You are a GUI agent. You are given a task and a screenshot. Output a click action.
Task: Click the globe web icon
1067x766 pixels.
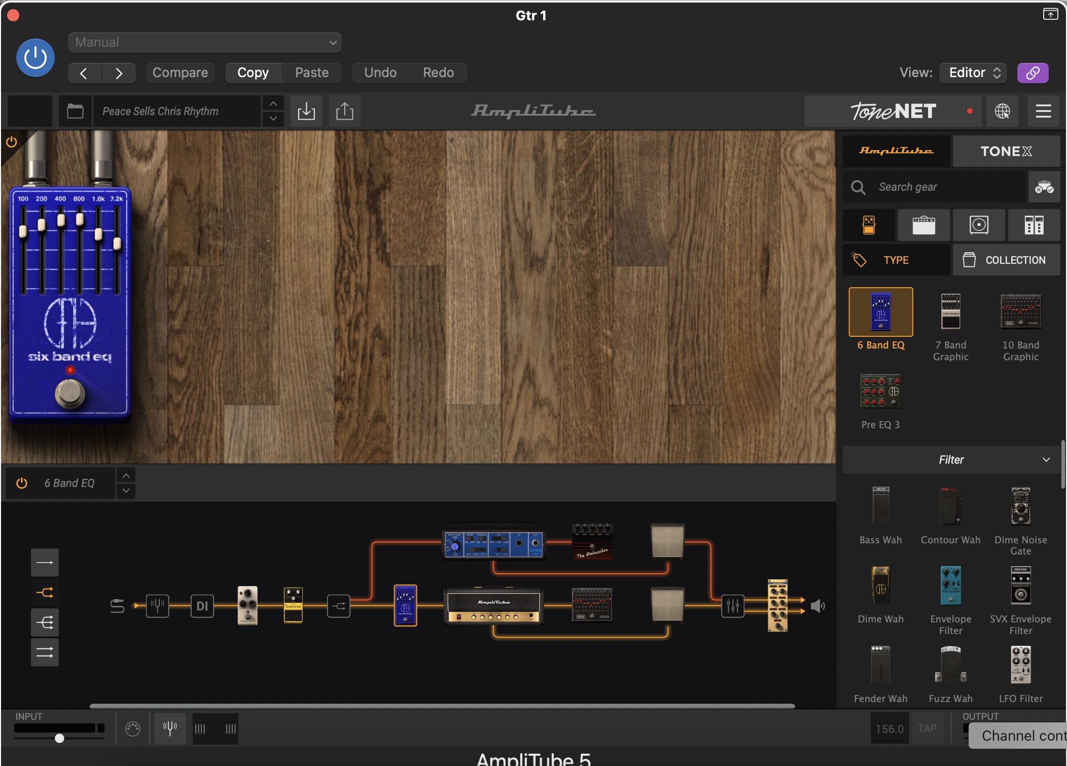[1002, 111]
